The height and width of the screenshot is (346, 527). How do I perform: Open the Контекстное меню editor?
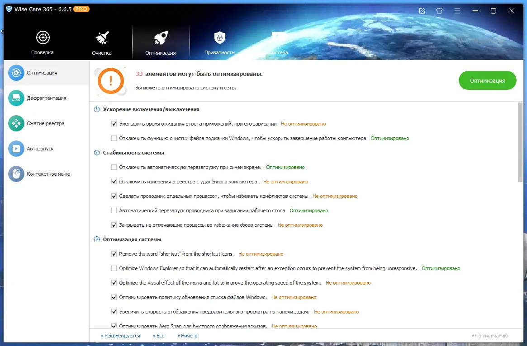pos(47,174)
